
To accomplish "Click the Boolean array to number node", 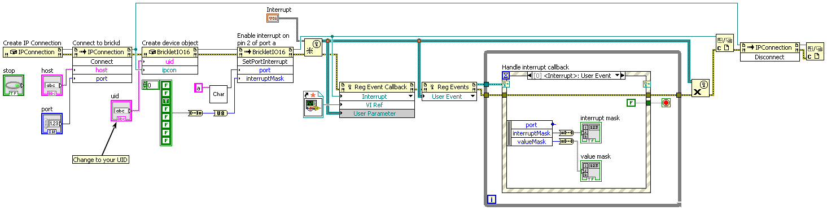I will click(x=195, y=113).
